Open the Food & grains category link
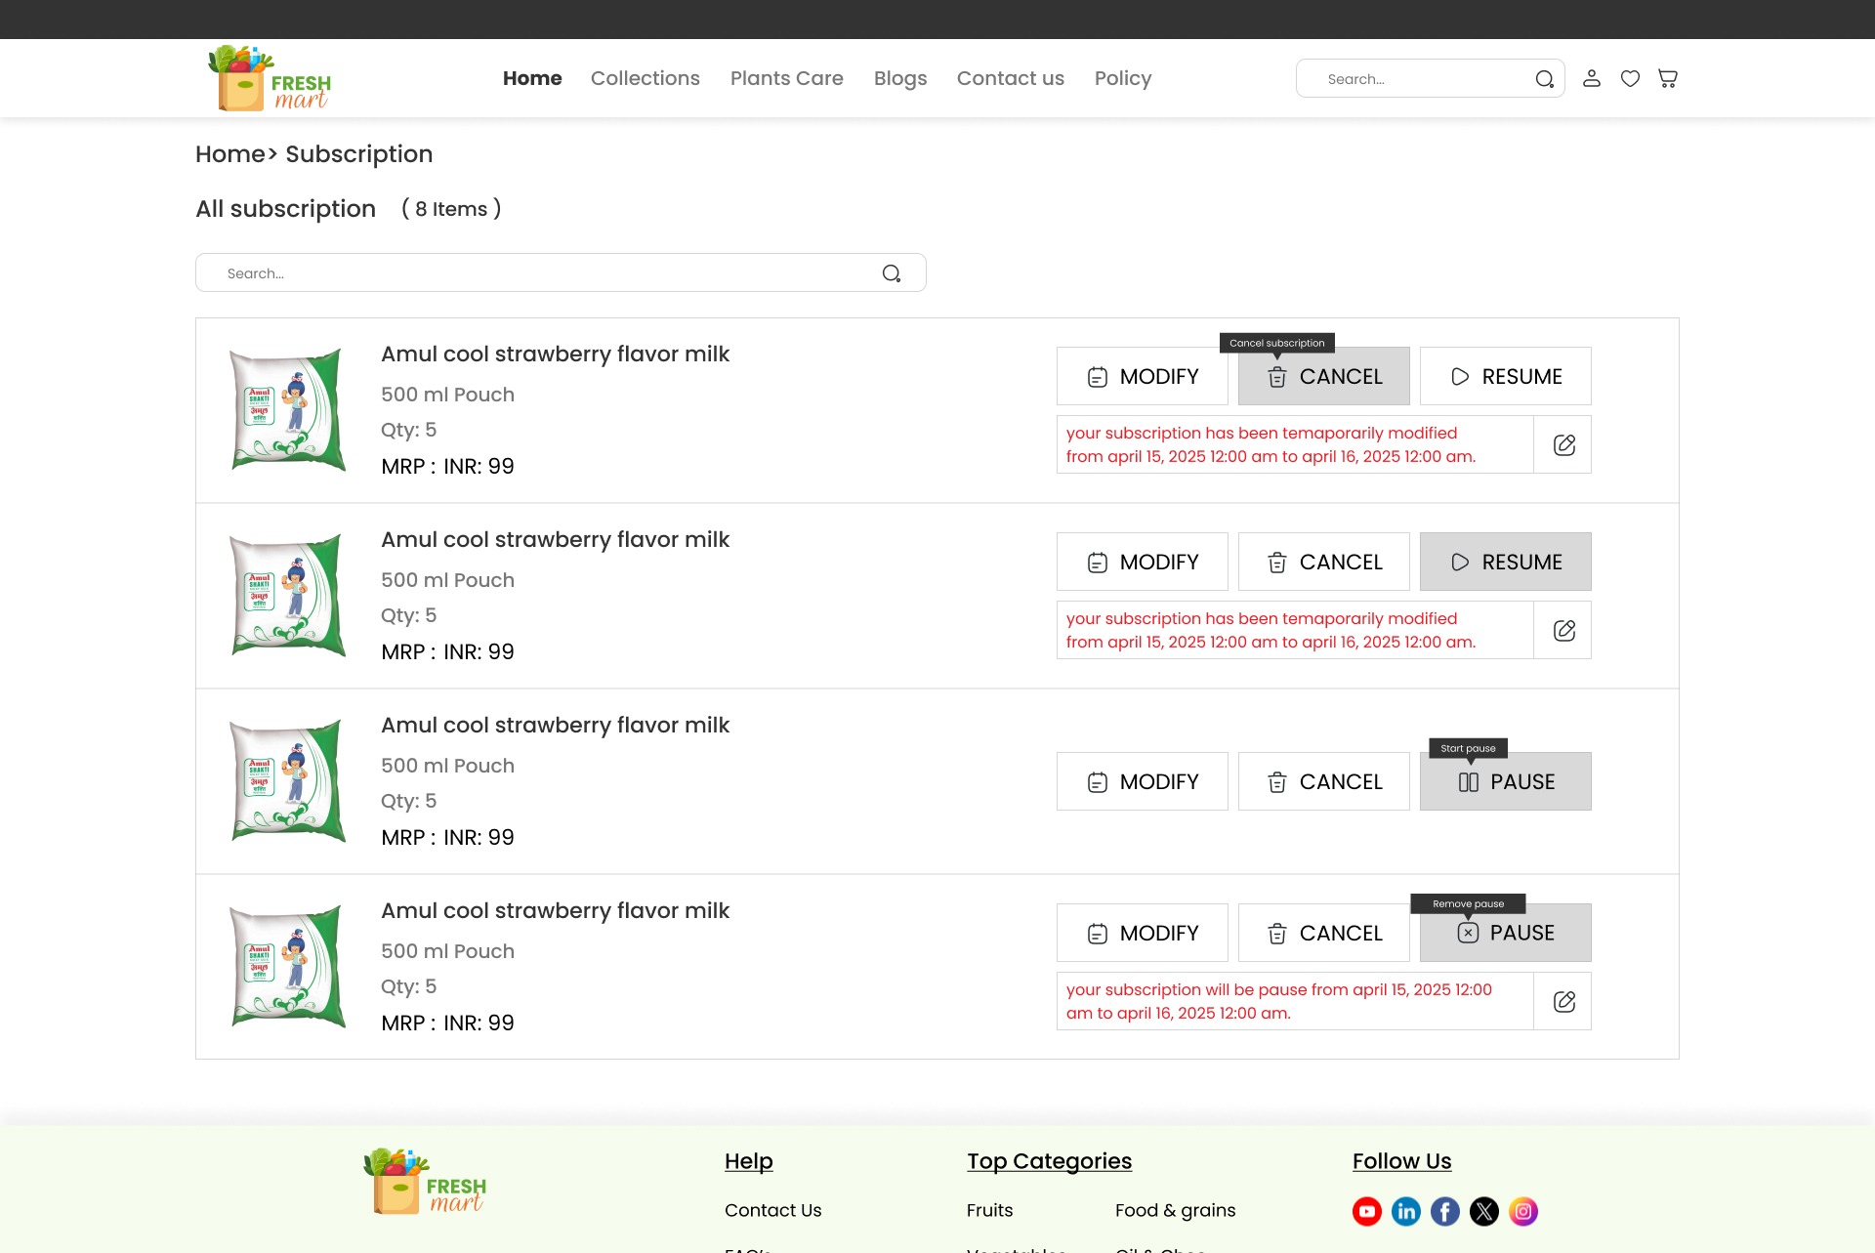Viewport: 1875px width, 1253px height. click(1176, 1210)
